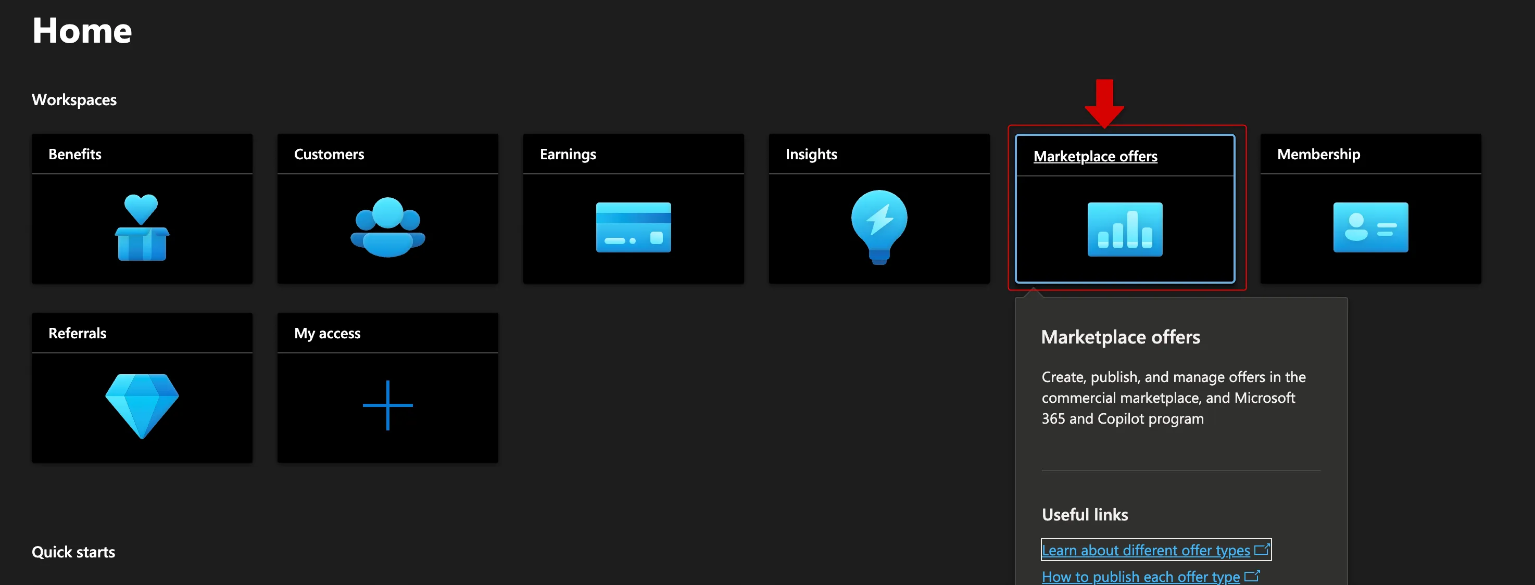
Task: Open the Insights lightbulb icon
Action: coord(879,227)
